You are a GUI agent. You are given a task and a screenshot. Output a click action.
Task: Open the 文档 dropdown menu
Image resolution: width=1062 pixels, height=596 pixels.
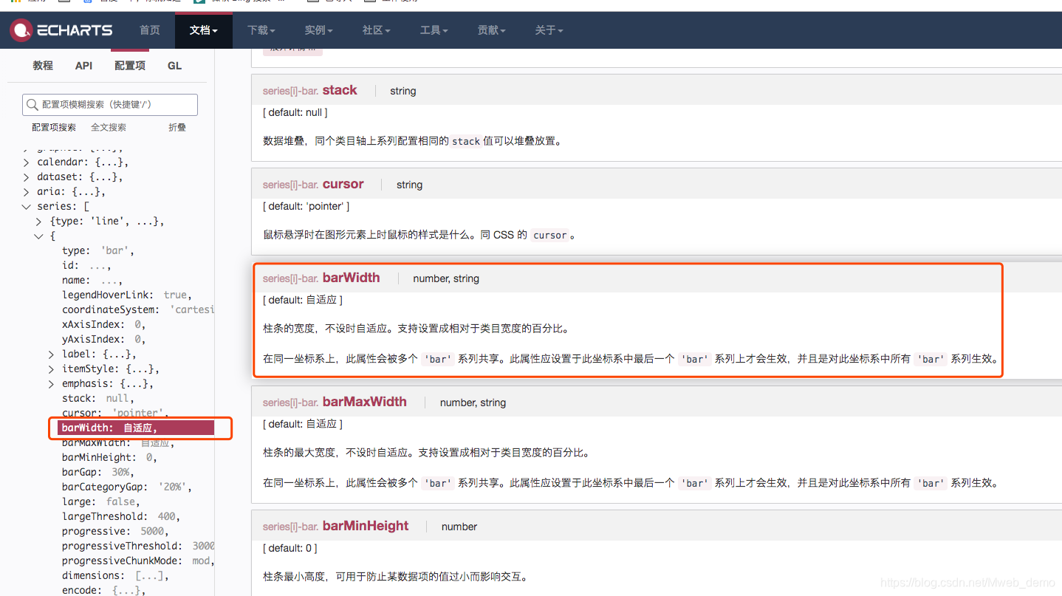coord(204,30)
